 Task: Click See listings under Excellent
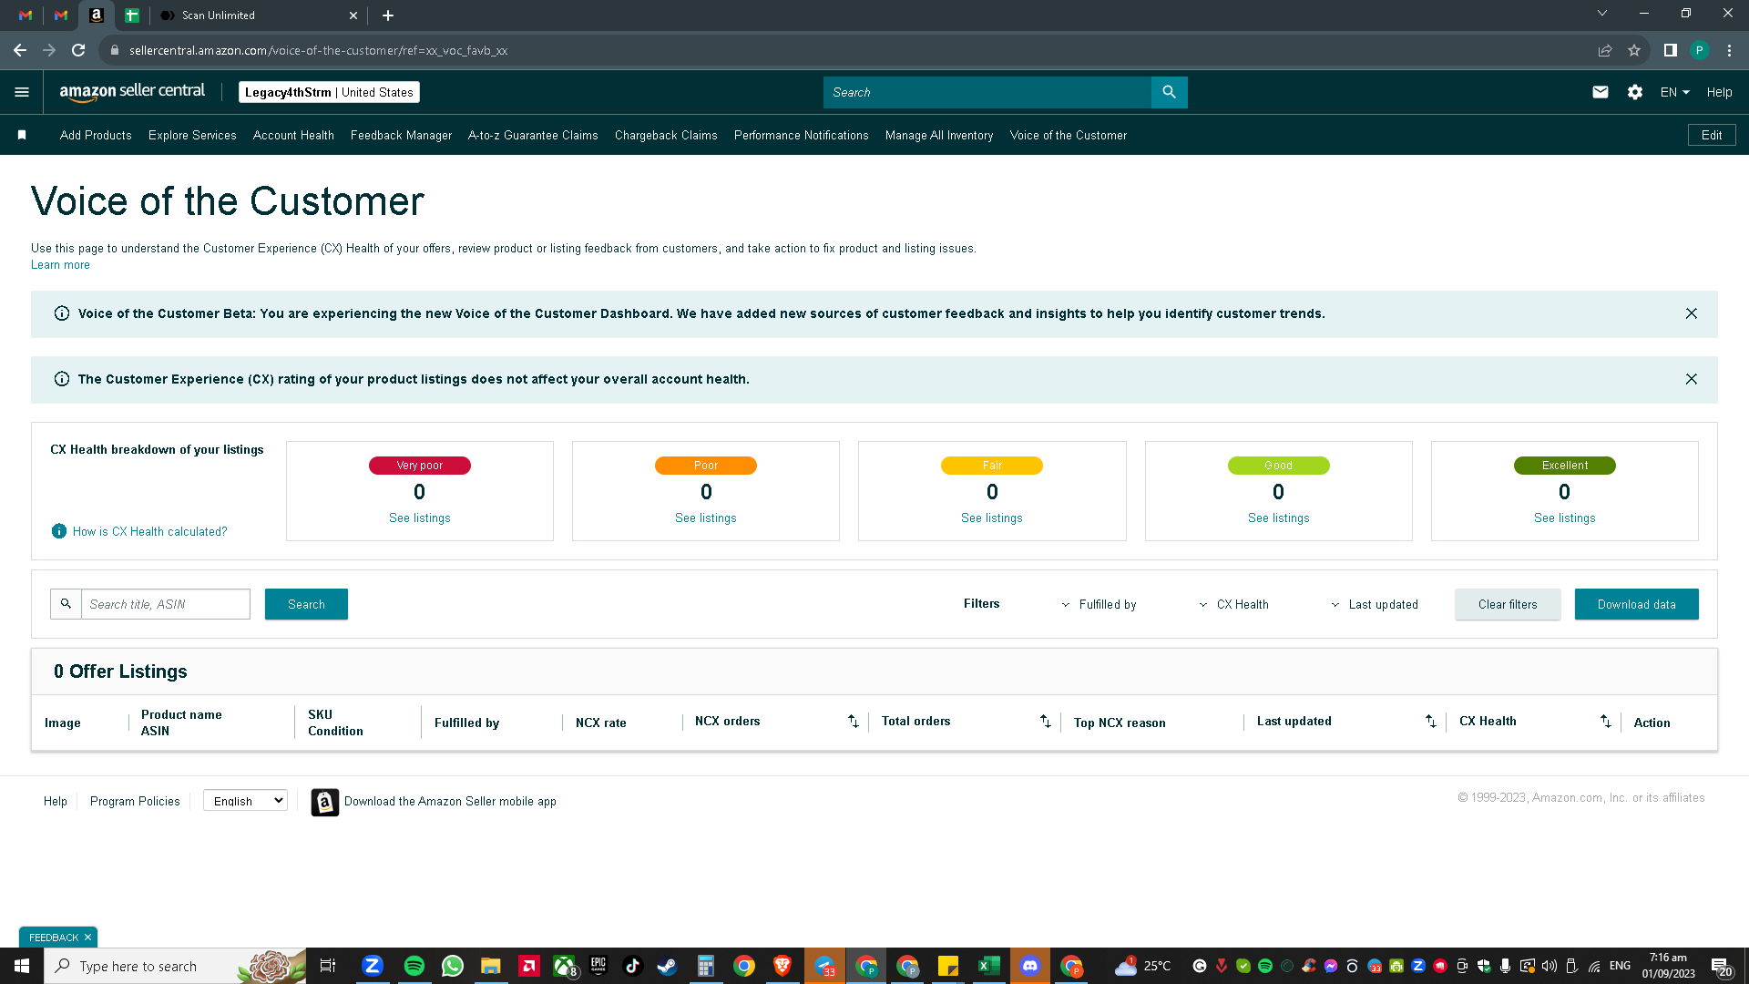click(x=1564, y=518)
